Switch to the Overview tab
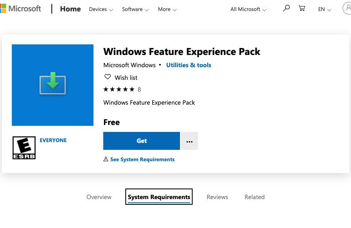Screen dimensions: 351x228 tap(99, 197)
